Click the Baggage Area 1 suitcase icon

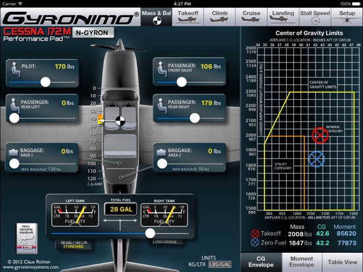pos(13,152)
